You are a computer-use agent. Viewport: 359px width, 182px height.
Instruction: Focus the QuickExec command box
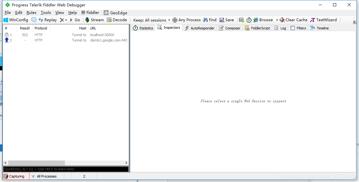(66, 169)
